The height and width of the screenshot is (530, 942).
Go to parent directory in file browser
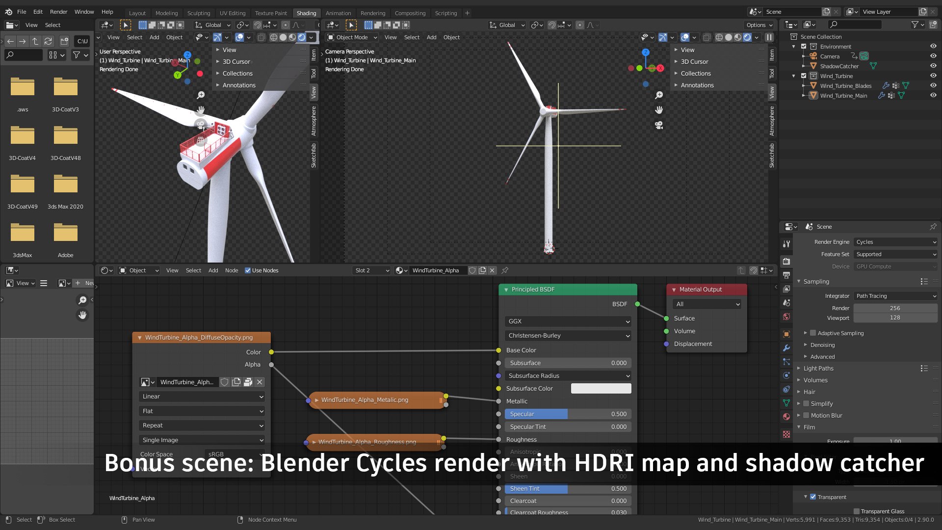[x=35, y=41]
